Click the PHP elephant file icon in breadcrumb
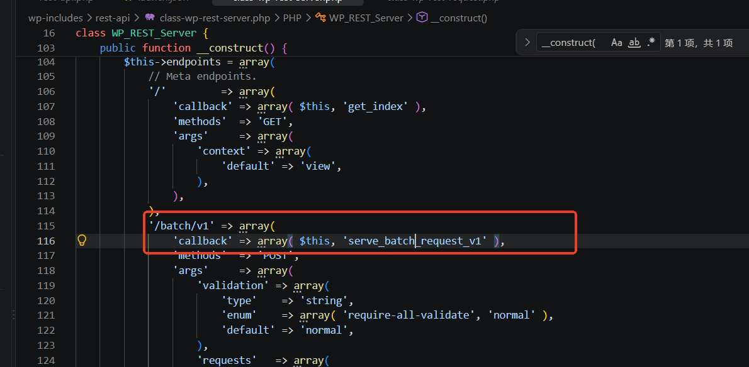749x367 pixels. [150, 18]
